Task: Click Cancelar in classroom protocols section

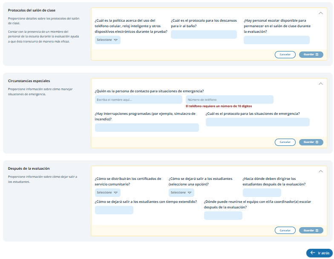Action: point(285,54)
